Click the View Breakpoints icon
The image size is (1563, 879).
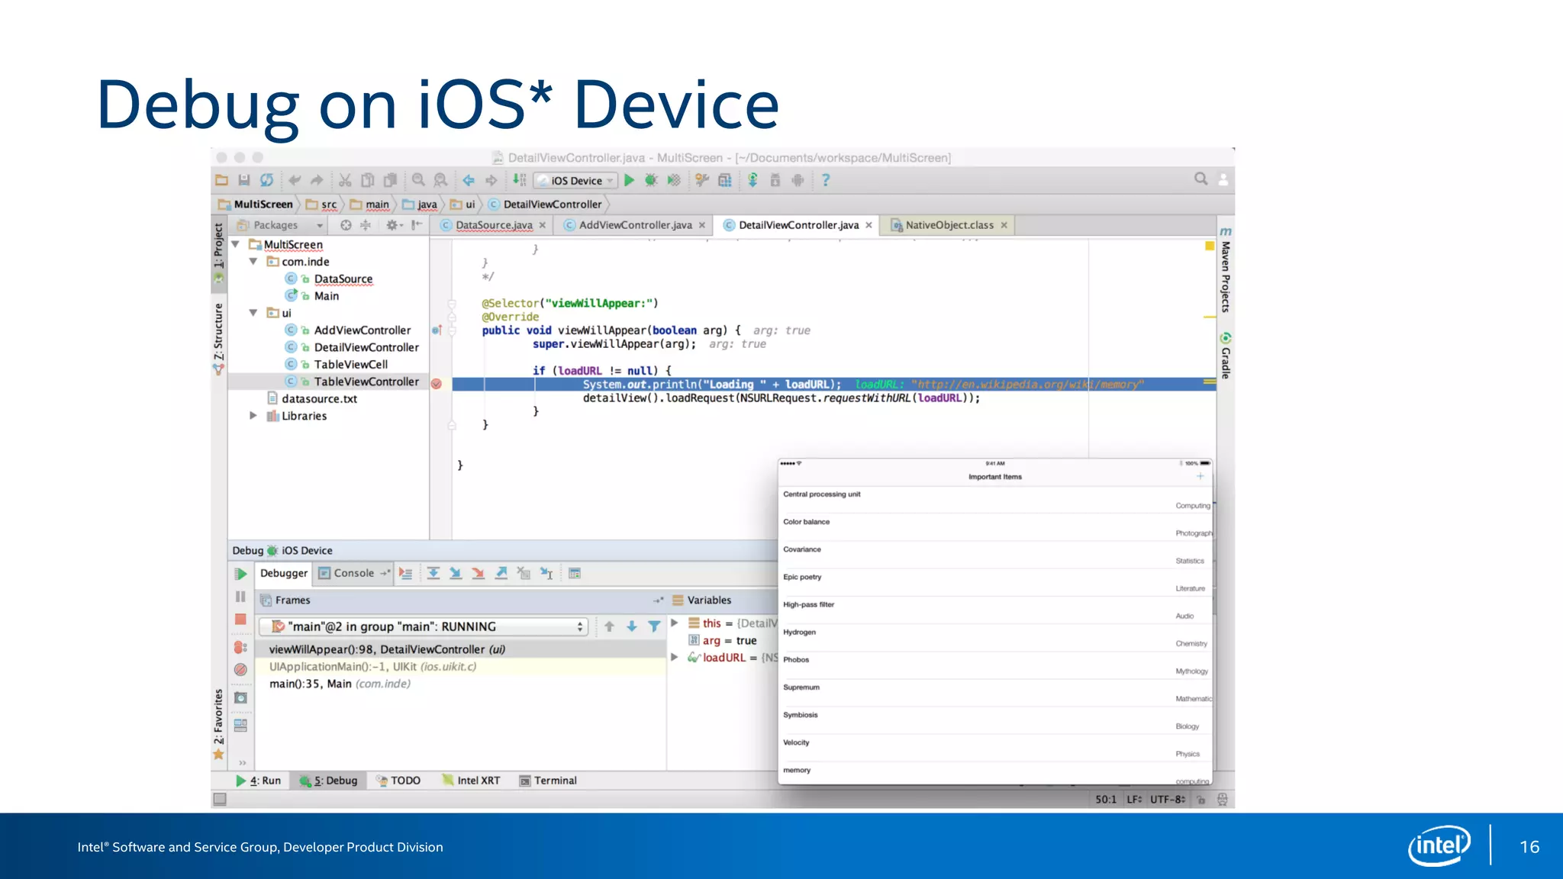[x=240, y=647]
